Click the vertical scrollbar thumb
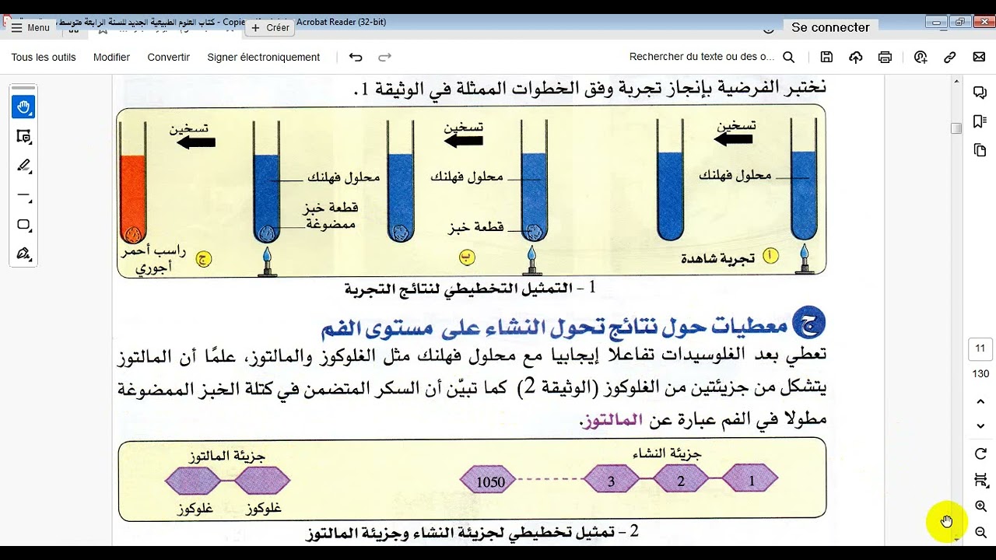996x560 pixels. point(956,128)
